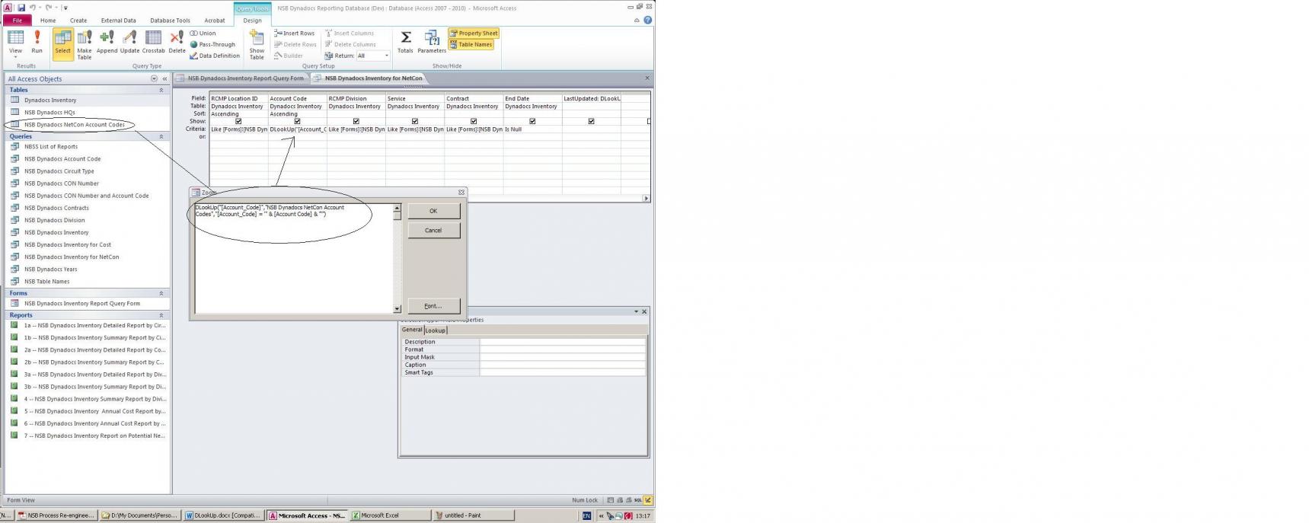The height and width of the screenshot is (523, 1309).
Task: Choose the Delete query type icon
Action: click(x=177, y=42)
